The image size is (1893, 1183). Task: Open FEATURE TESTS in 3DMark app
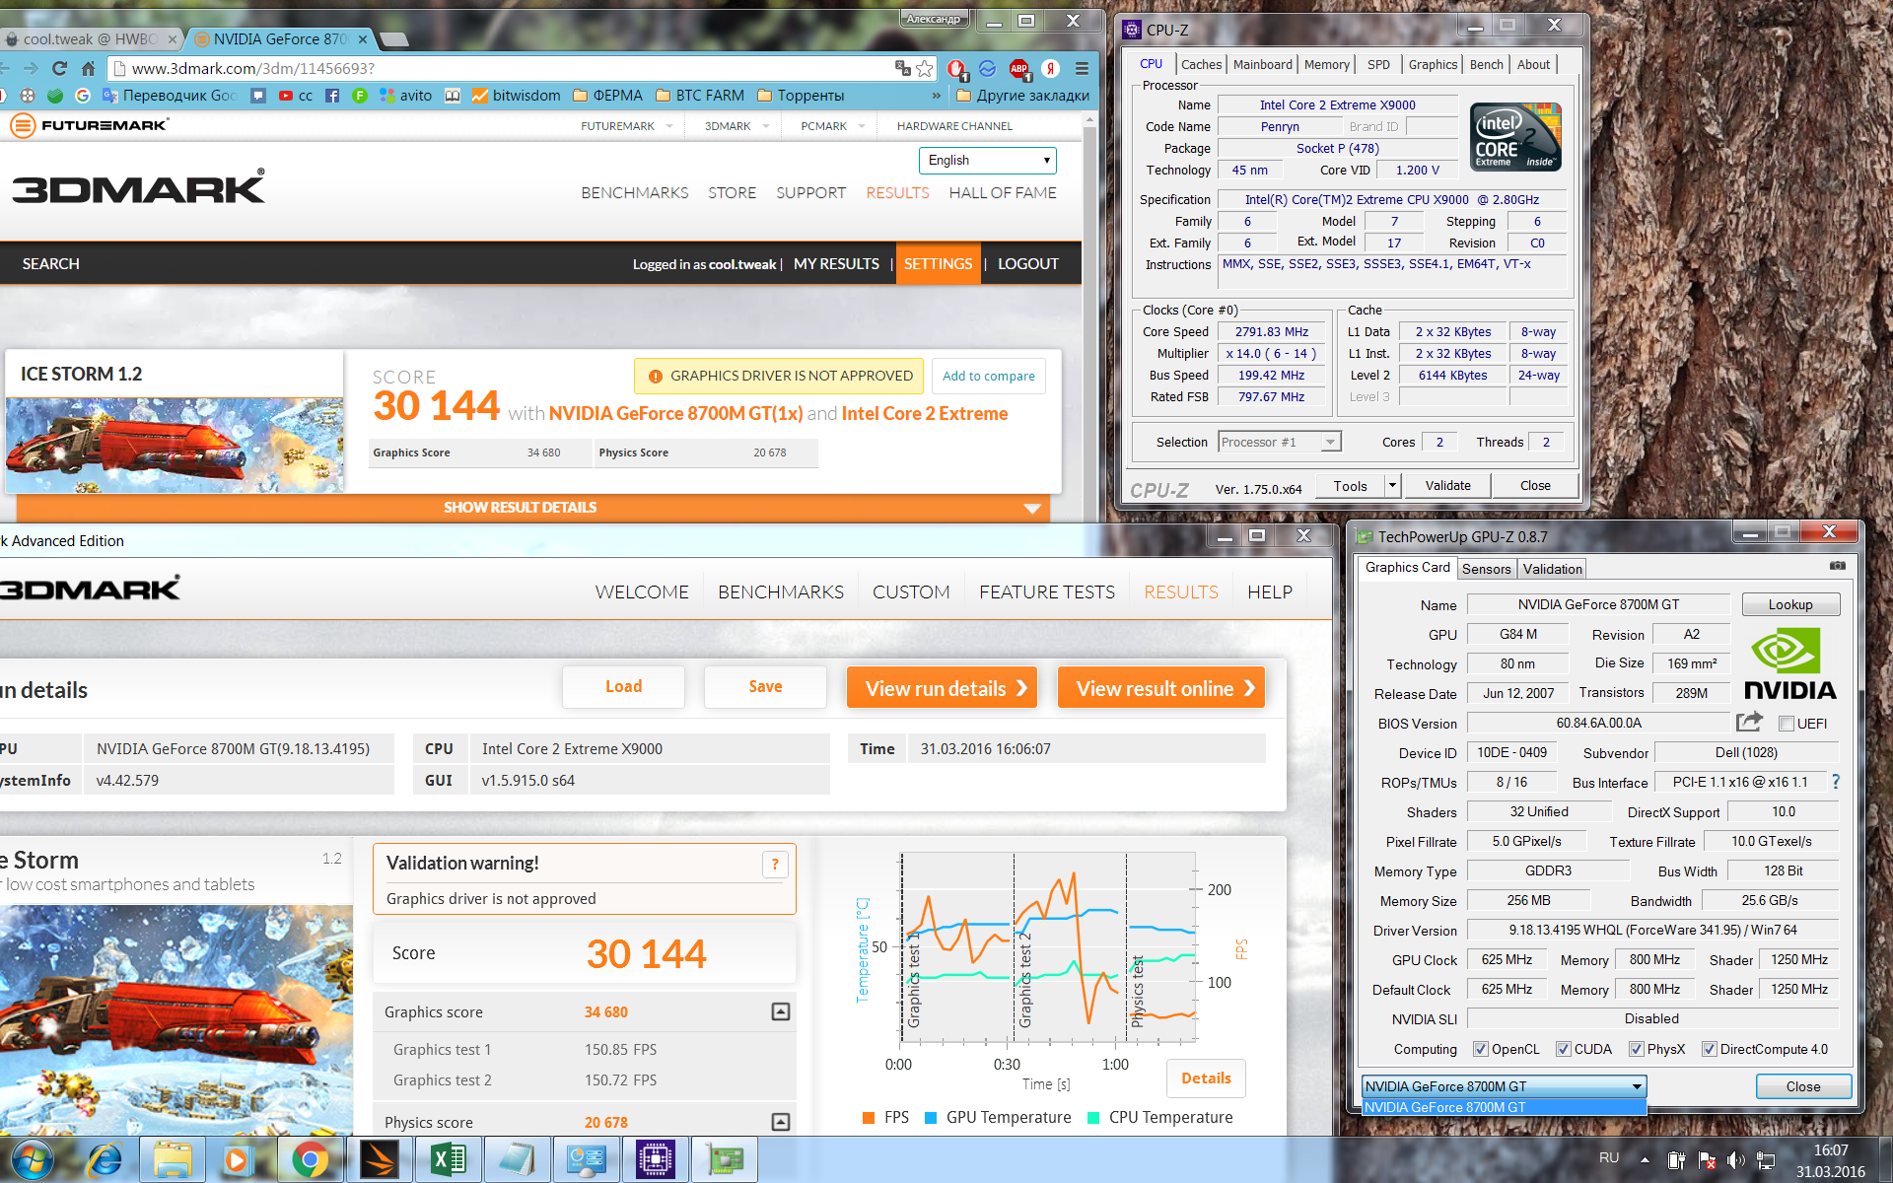[1046, 591]
